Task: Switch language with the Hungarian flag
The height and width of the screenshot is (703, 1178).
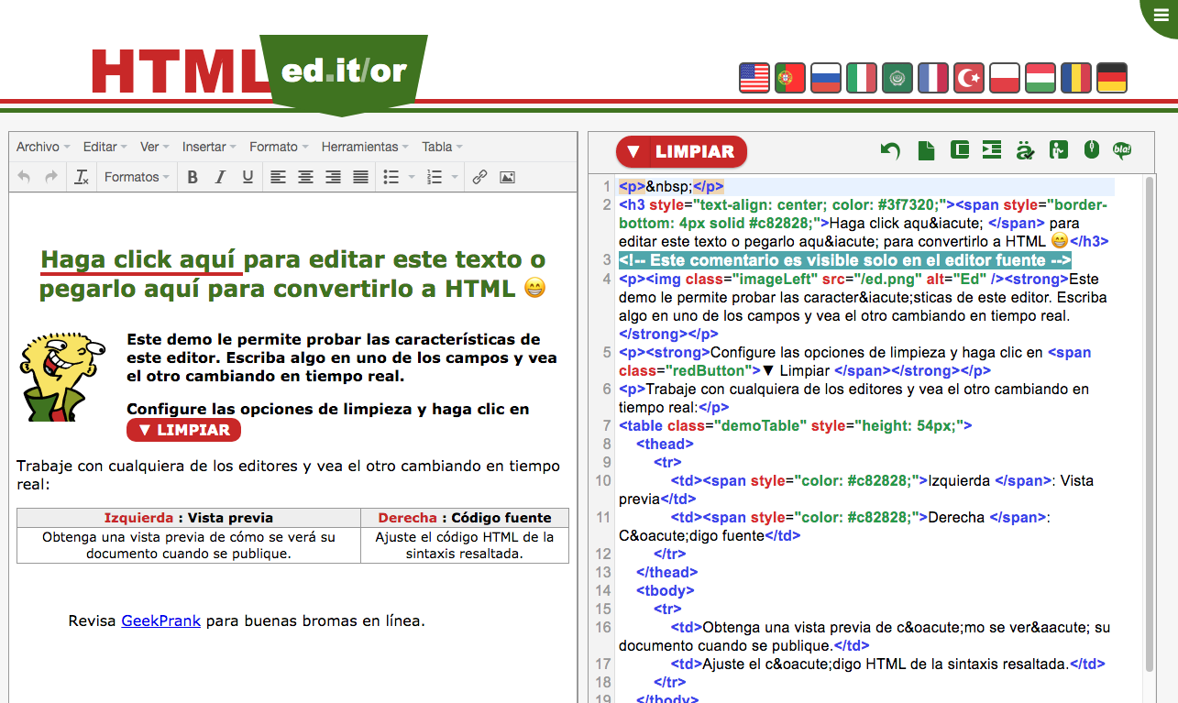Action: point(1040,78)
